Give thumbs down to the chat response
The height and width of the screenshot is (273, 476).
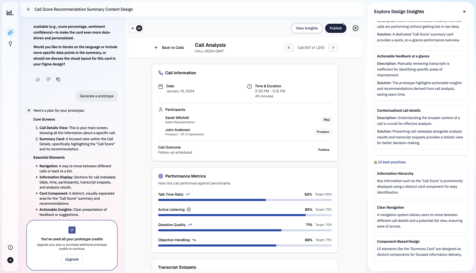tap(48, 80)
